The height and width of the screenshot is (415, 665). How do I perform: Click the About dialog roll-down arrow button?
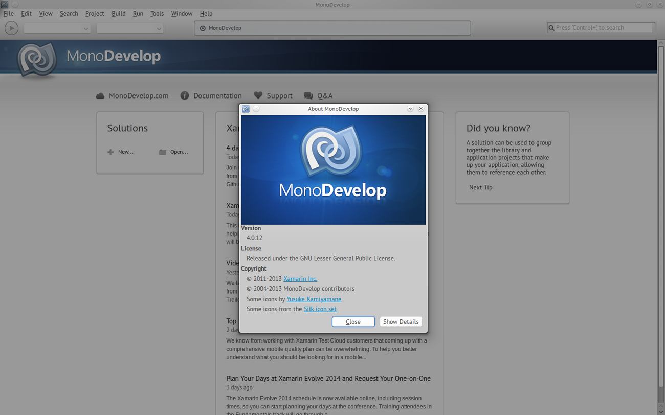(410, 109)
